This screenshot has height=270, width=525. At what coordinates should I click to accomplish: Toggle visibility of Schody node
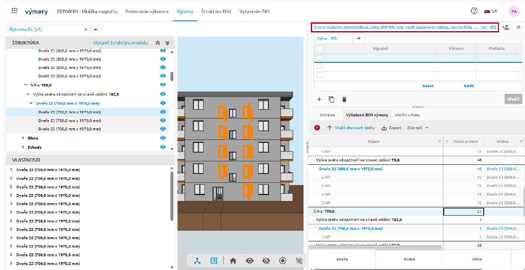163,147
